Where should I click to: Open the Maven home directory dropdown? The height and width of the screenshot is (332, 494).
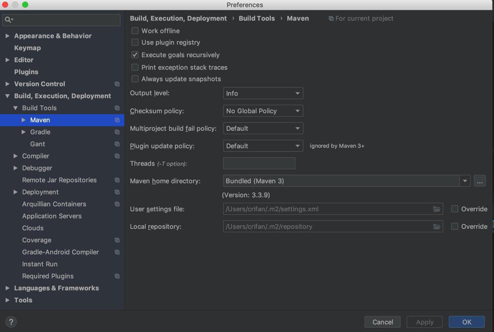coord(465,181)
